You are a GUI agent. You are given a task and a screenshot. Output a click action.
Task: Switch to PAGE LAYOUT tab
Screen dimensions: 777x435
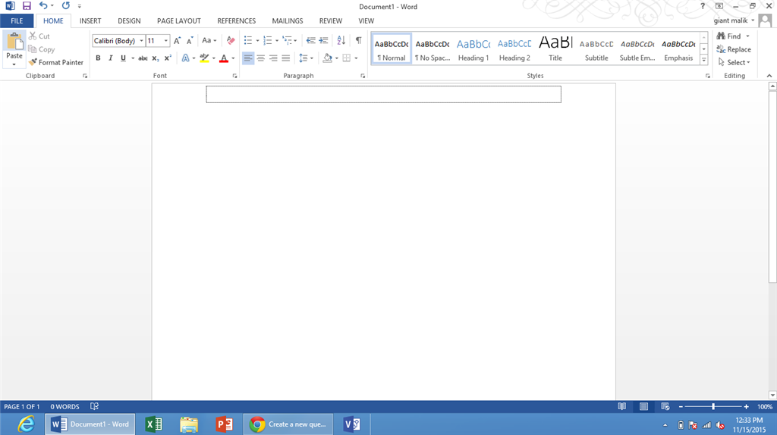(179, 20)
